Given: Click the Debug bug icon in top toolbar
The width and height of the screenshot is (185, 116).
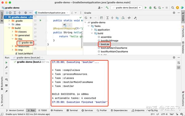Looking at the screenshot, I should click(150, 8).
